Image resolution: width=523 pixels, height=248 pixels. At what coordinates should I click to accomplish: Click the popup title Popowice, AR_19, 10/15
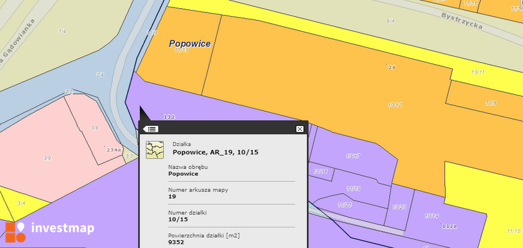point(215,153)
